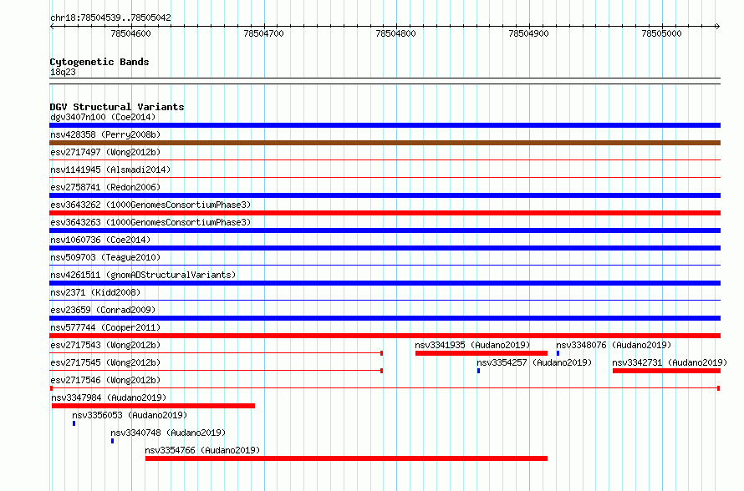Click the small nsv3340748 blue marker
The height and width of the screenshot is (491, 744).
pos(113,441)
